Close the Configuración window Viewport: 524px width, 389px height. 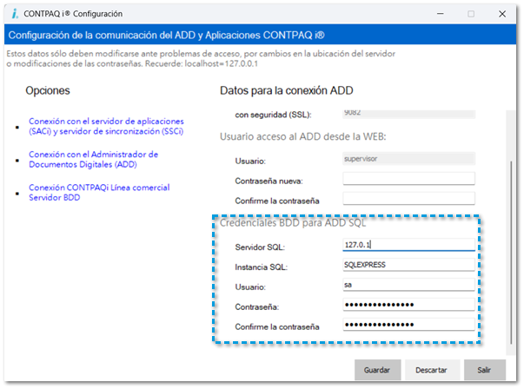(x=502, y=14)
